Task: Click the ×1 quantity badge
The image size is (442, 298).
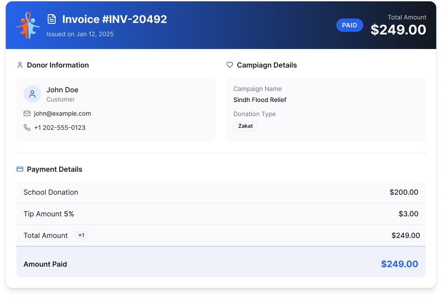Action: point(81,235)
